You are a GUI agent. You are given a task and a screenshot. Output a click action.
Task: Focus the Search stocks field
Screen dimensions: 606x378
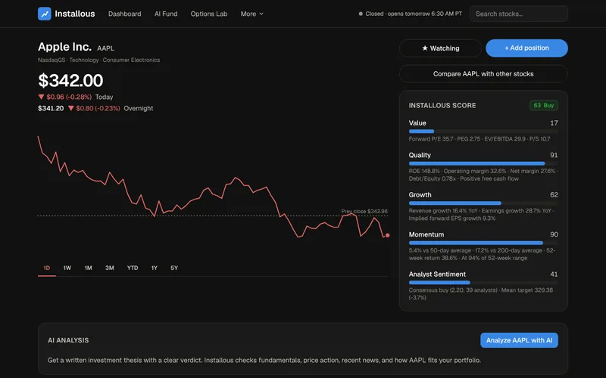(x=519, y=14)
